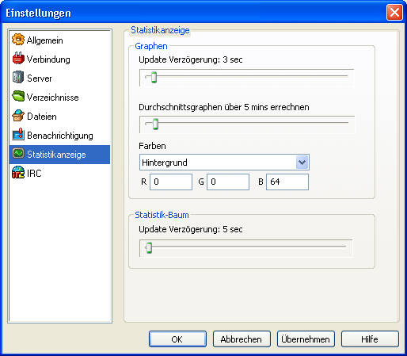Screen dimensions: 407x356
Task: Select the Statistikanzeige graph icon
Action: tap(18, 154)
